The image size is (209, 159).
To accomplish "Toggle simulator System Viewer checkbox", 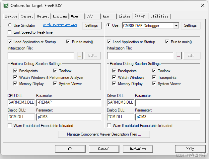I will 55,83.
